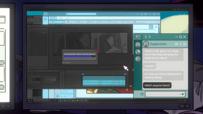
Task: Open the mail inbox sidebar icon
Action: coord(45,20)
